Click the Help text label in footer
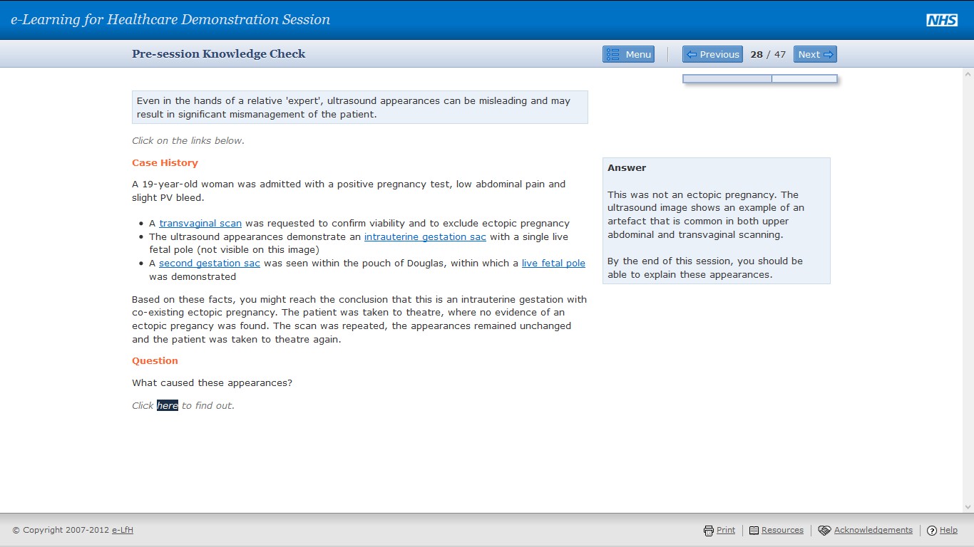This screenshot has height=547, width=974. tap(948, 530)
